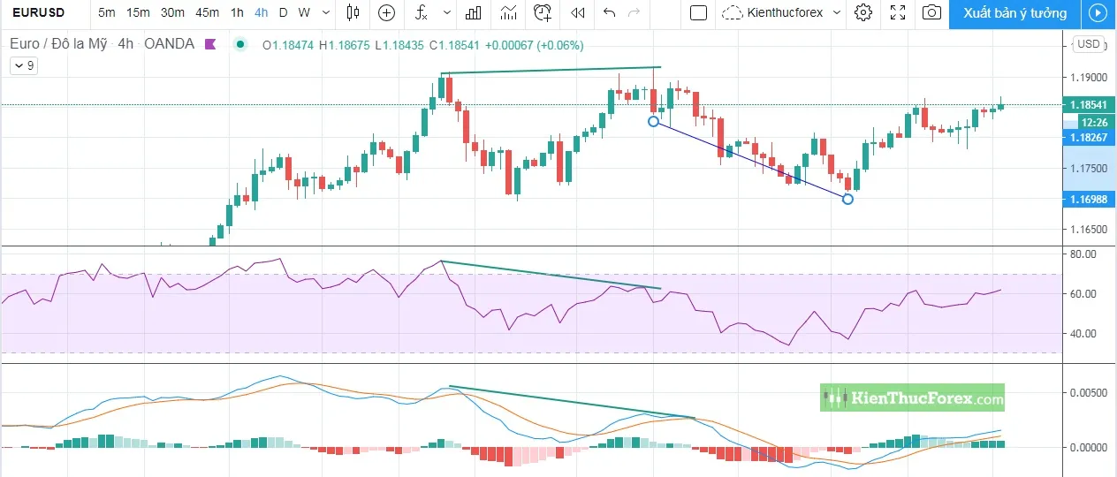
Task: Open the indicators fx menu
Action: [422, 12]
